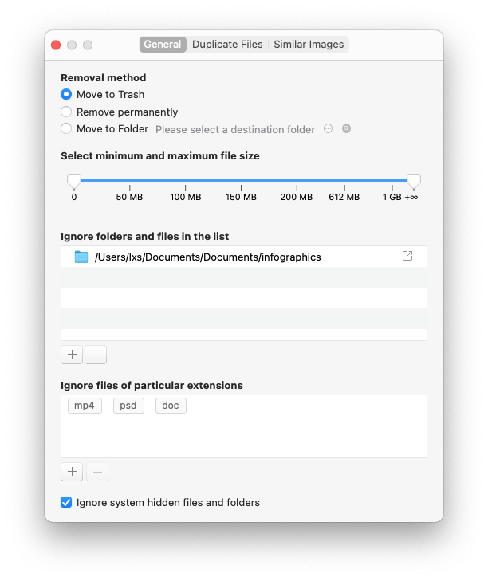
Task: Select the mp4 extension tag
Action: tap(85, 406)
